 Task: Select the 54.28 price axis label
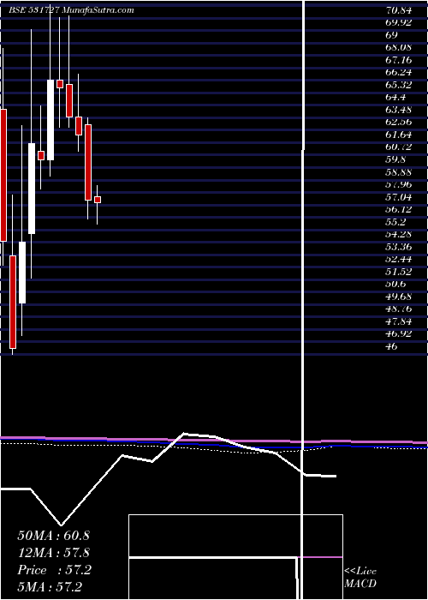tap(399, 234)
